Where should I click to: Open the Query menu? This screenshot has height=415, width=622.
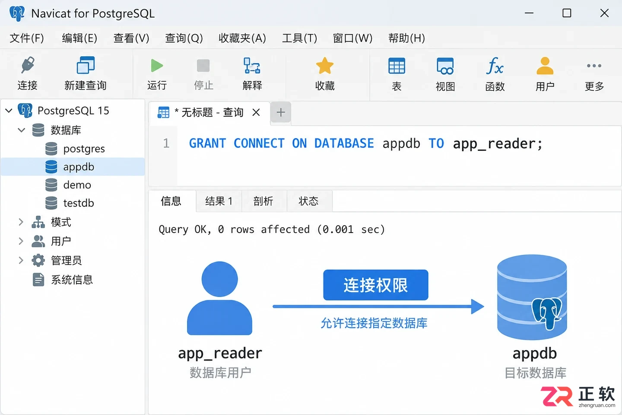click(184, 38)
